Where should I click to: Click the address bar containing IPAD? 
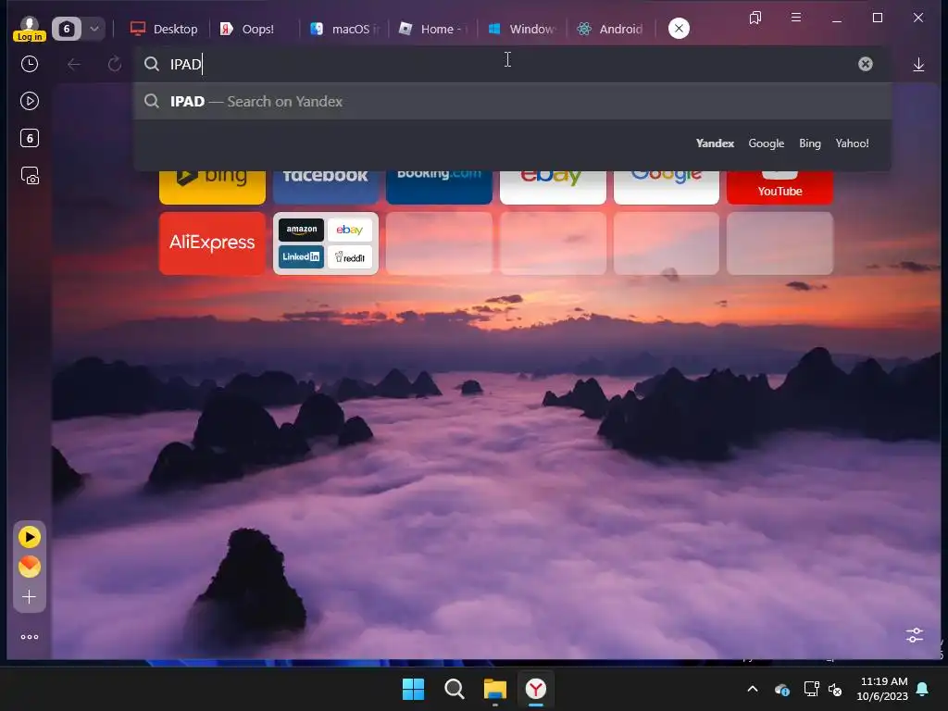(511, 64)
